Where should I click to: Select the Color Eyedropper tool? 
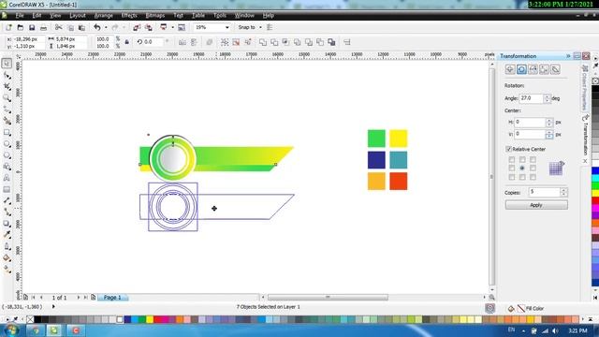click(x=7, y=235)
